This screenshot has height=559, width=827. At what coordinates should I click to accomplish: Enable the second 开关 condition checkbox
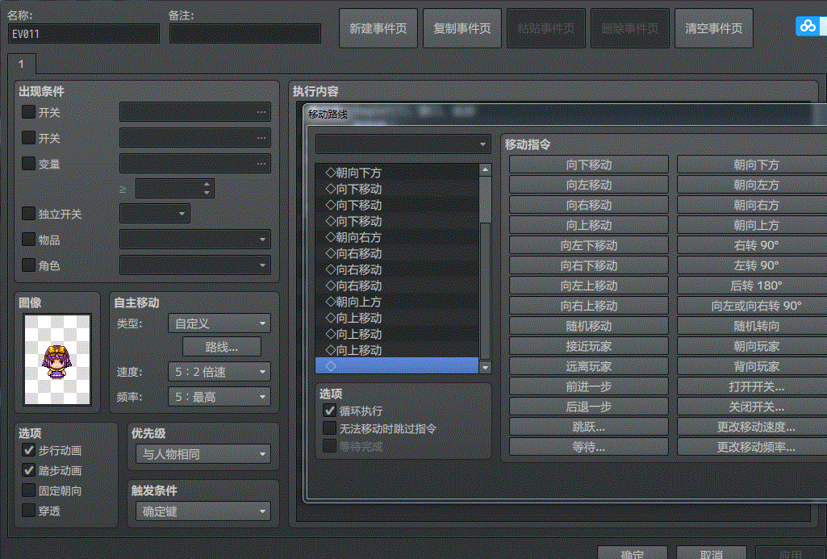(x=28, y=138)
